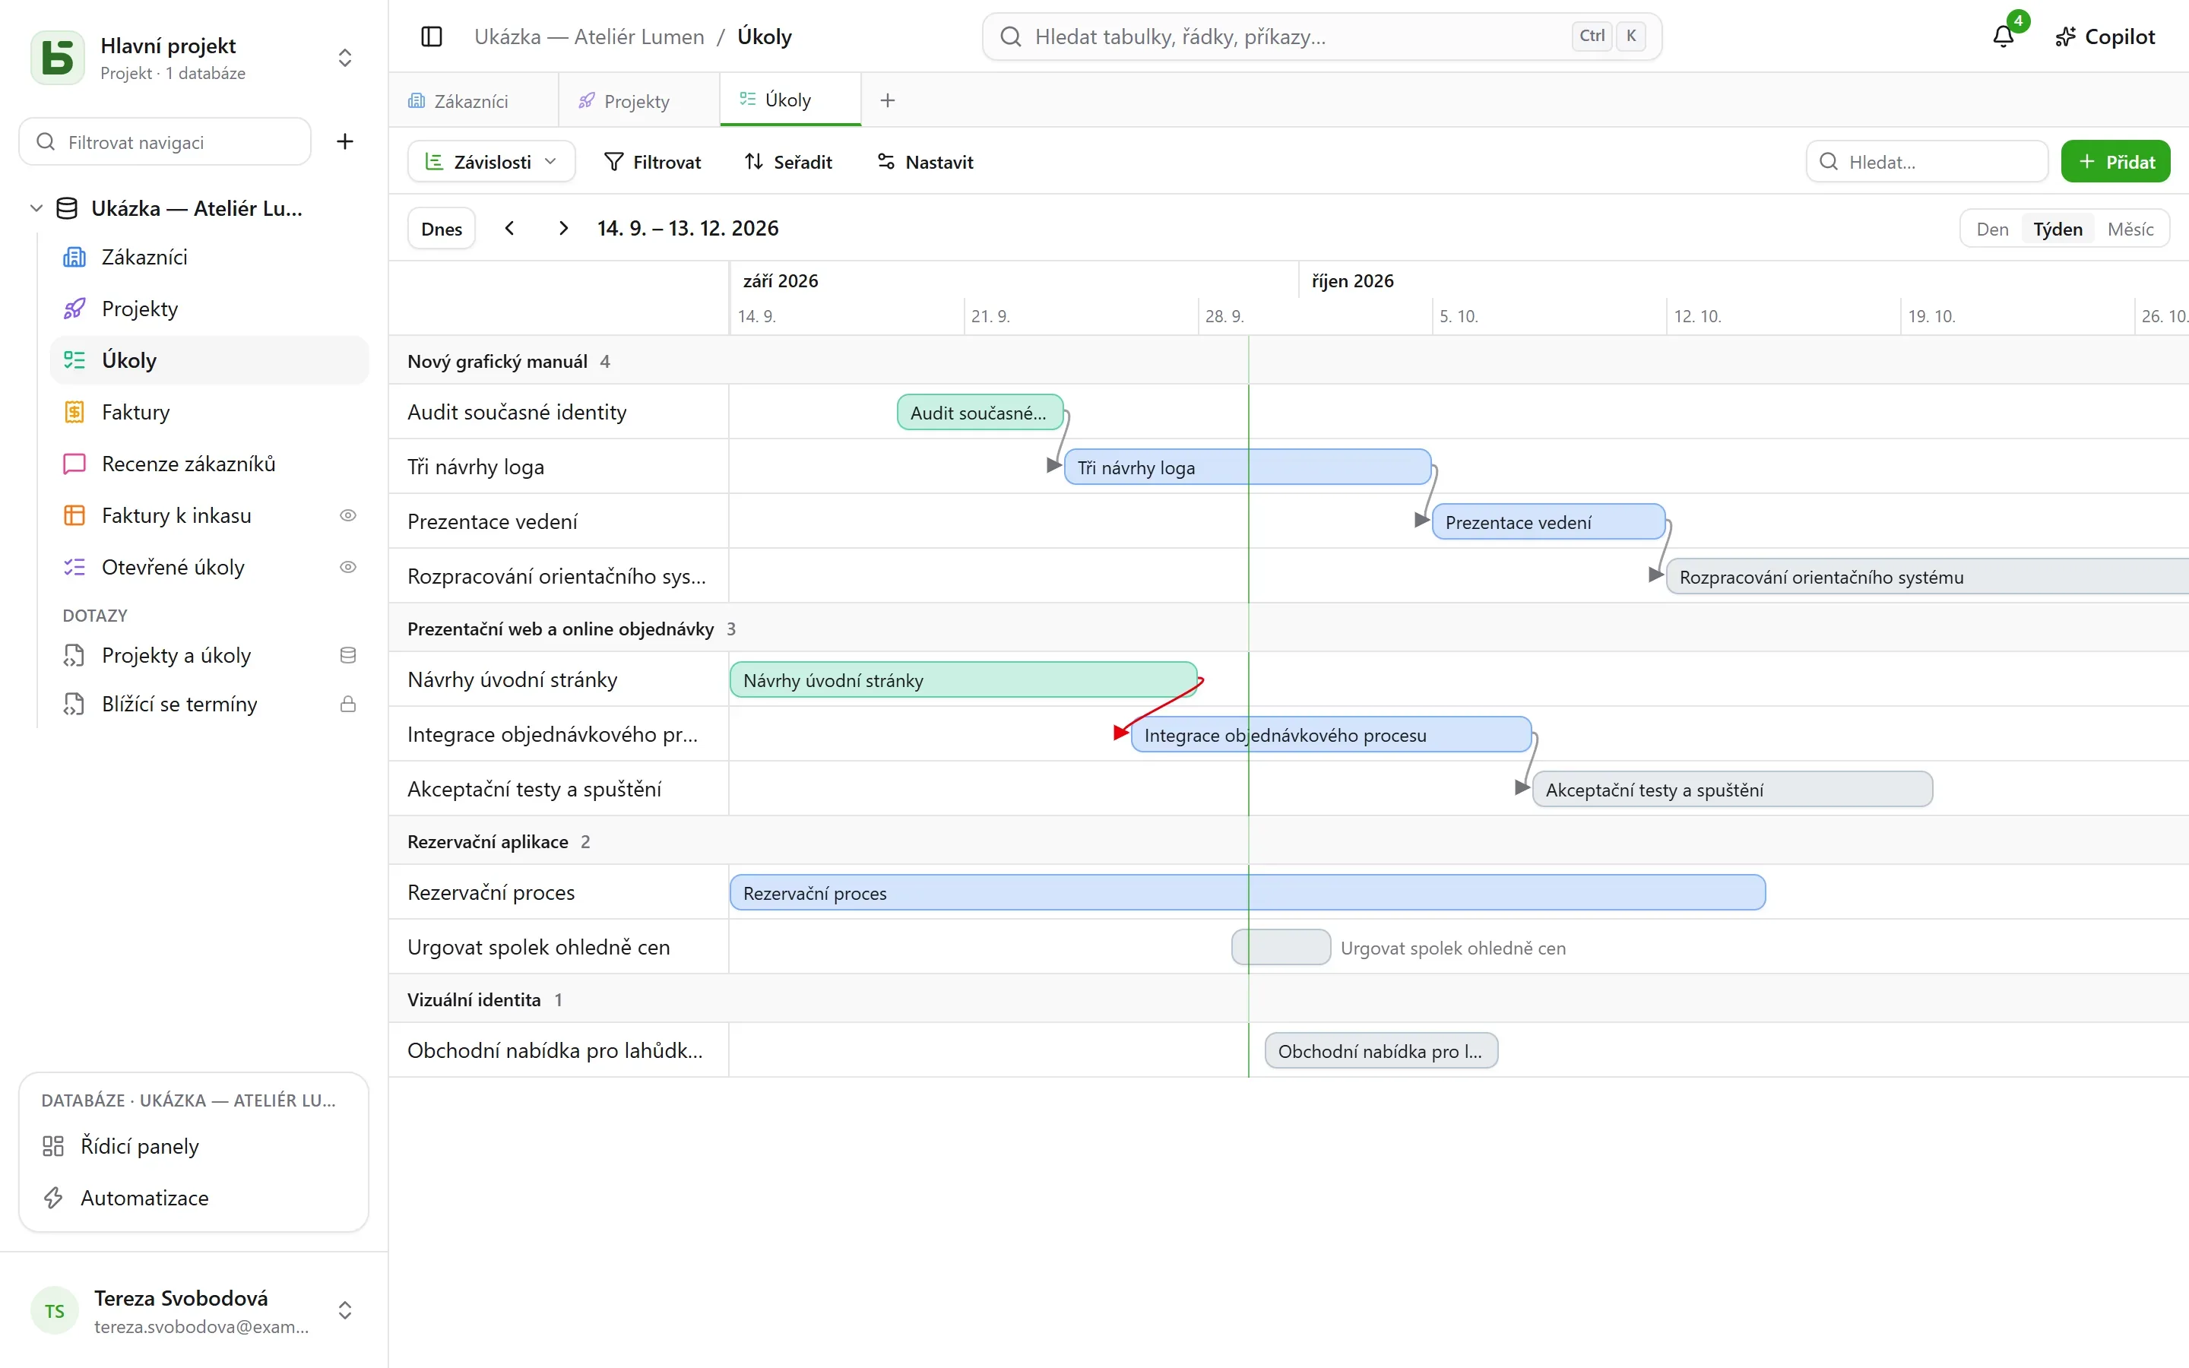Viewport: 2189px width, 1368px height.
Task: Open the Nastavit options
Action: point(925,162)
